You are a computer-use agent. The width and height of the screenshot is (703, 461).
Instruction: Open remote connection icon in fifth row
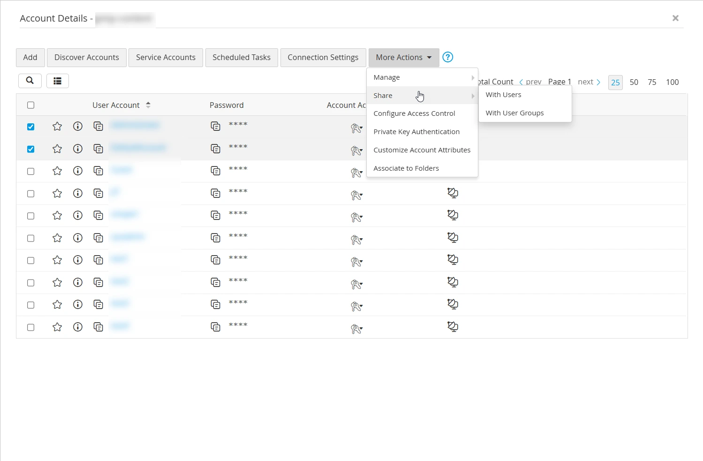[453, 215]
